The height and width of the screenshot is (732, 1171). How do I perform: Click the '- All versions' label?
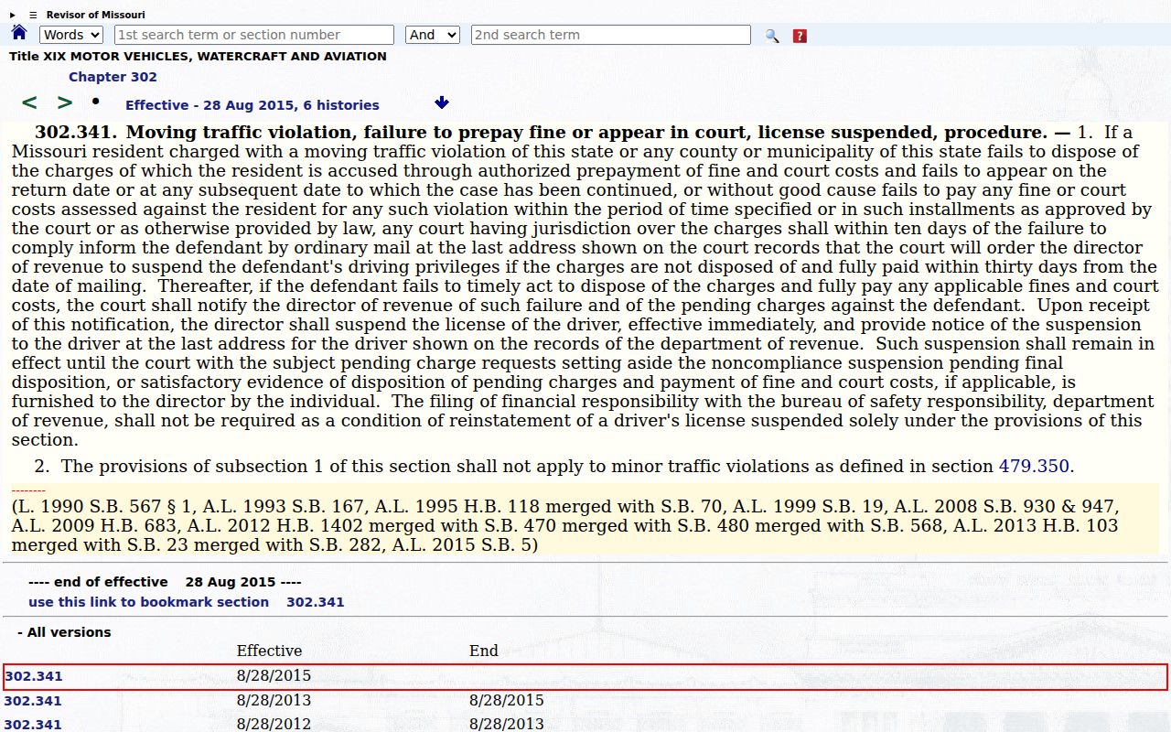click(64, 632)
